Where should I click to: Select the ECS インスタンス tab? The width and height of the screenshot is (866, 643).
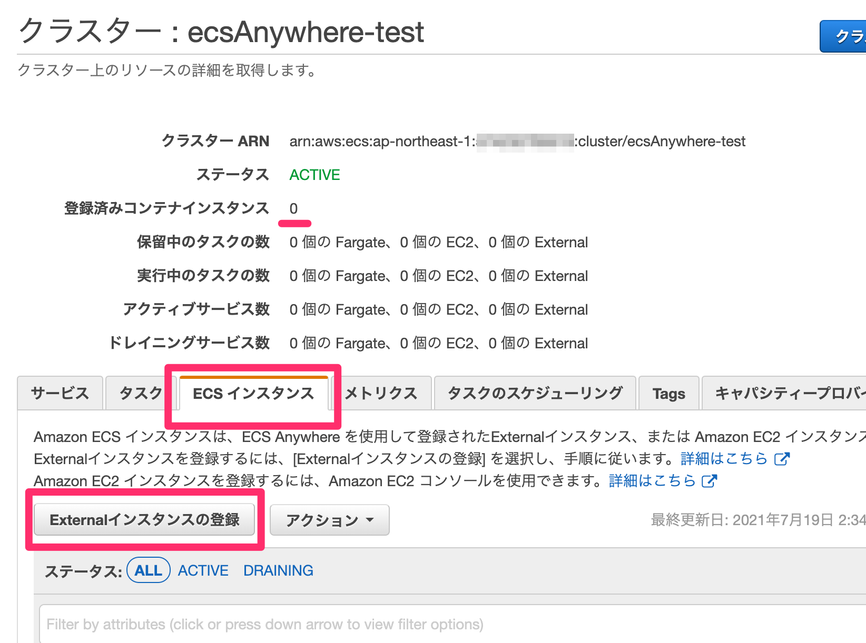[253, 394]
